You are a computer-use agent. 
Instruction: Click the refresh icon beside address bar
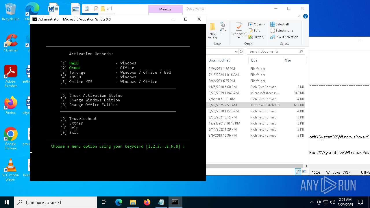241,51
